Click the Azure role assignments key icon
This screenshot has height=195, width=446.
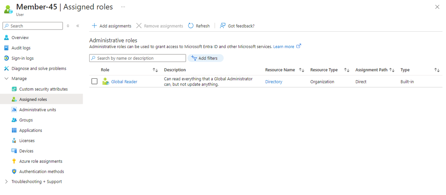tap(14, 161)
